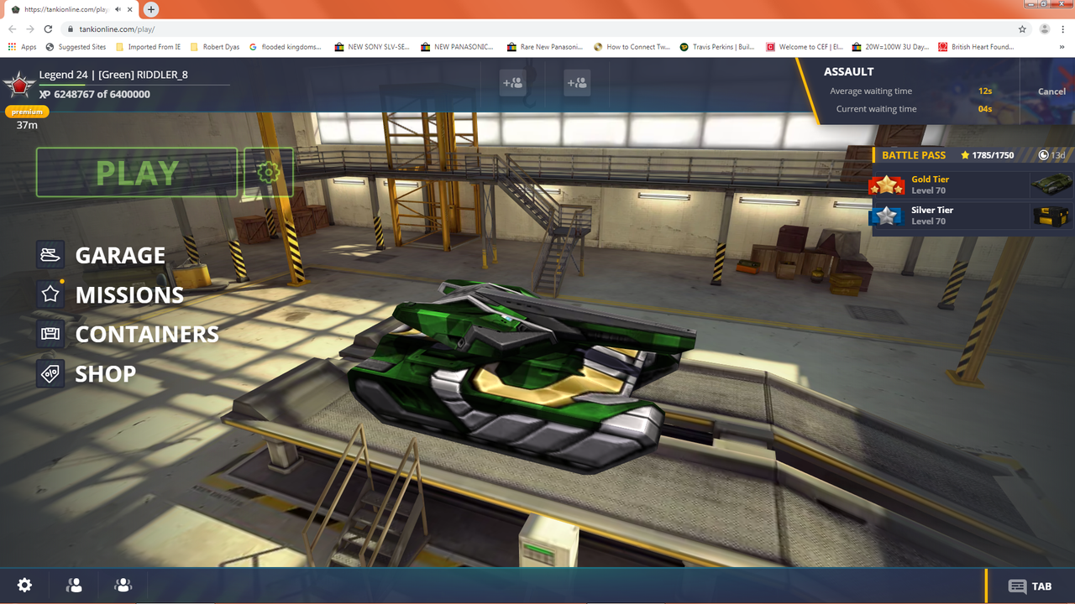Open the Rare New Panasonic bookmark

[544, 47]
